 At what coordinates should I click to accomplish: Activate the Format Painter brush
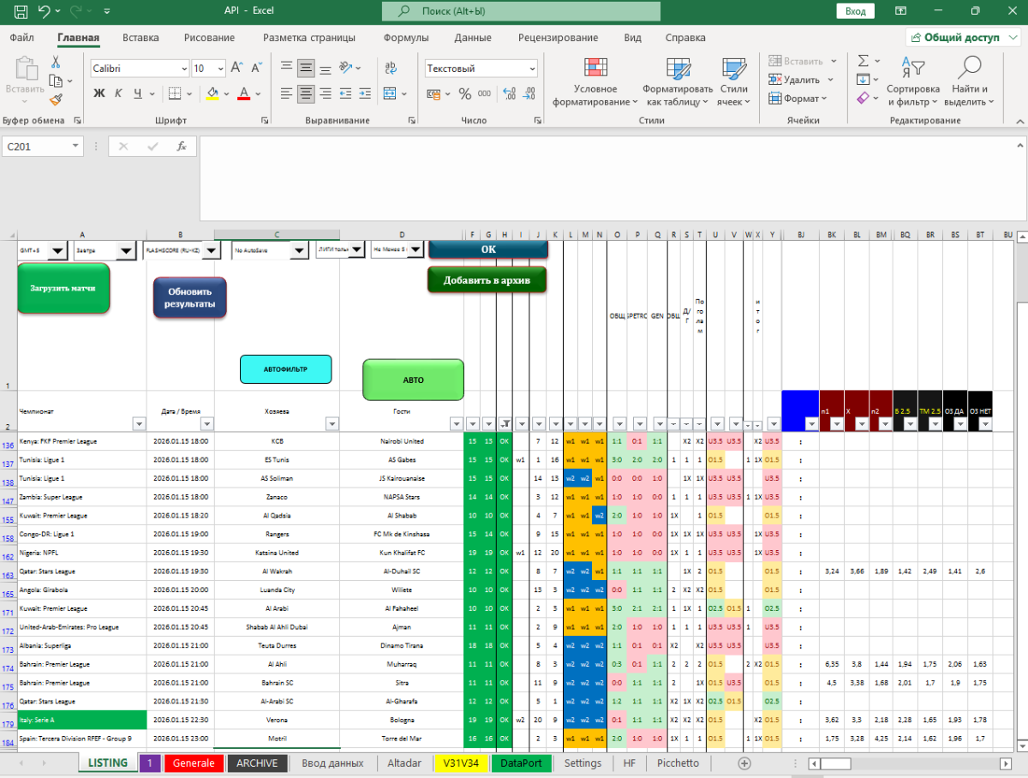pos(56,99)
